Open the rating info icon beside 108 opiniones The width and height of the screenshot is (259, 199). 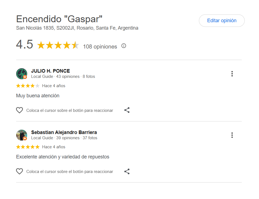pos(124,46)
